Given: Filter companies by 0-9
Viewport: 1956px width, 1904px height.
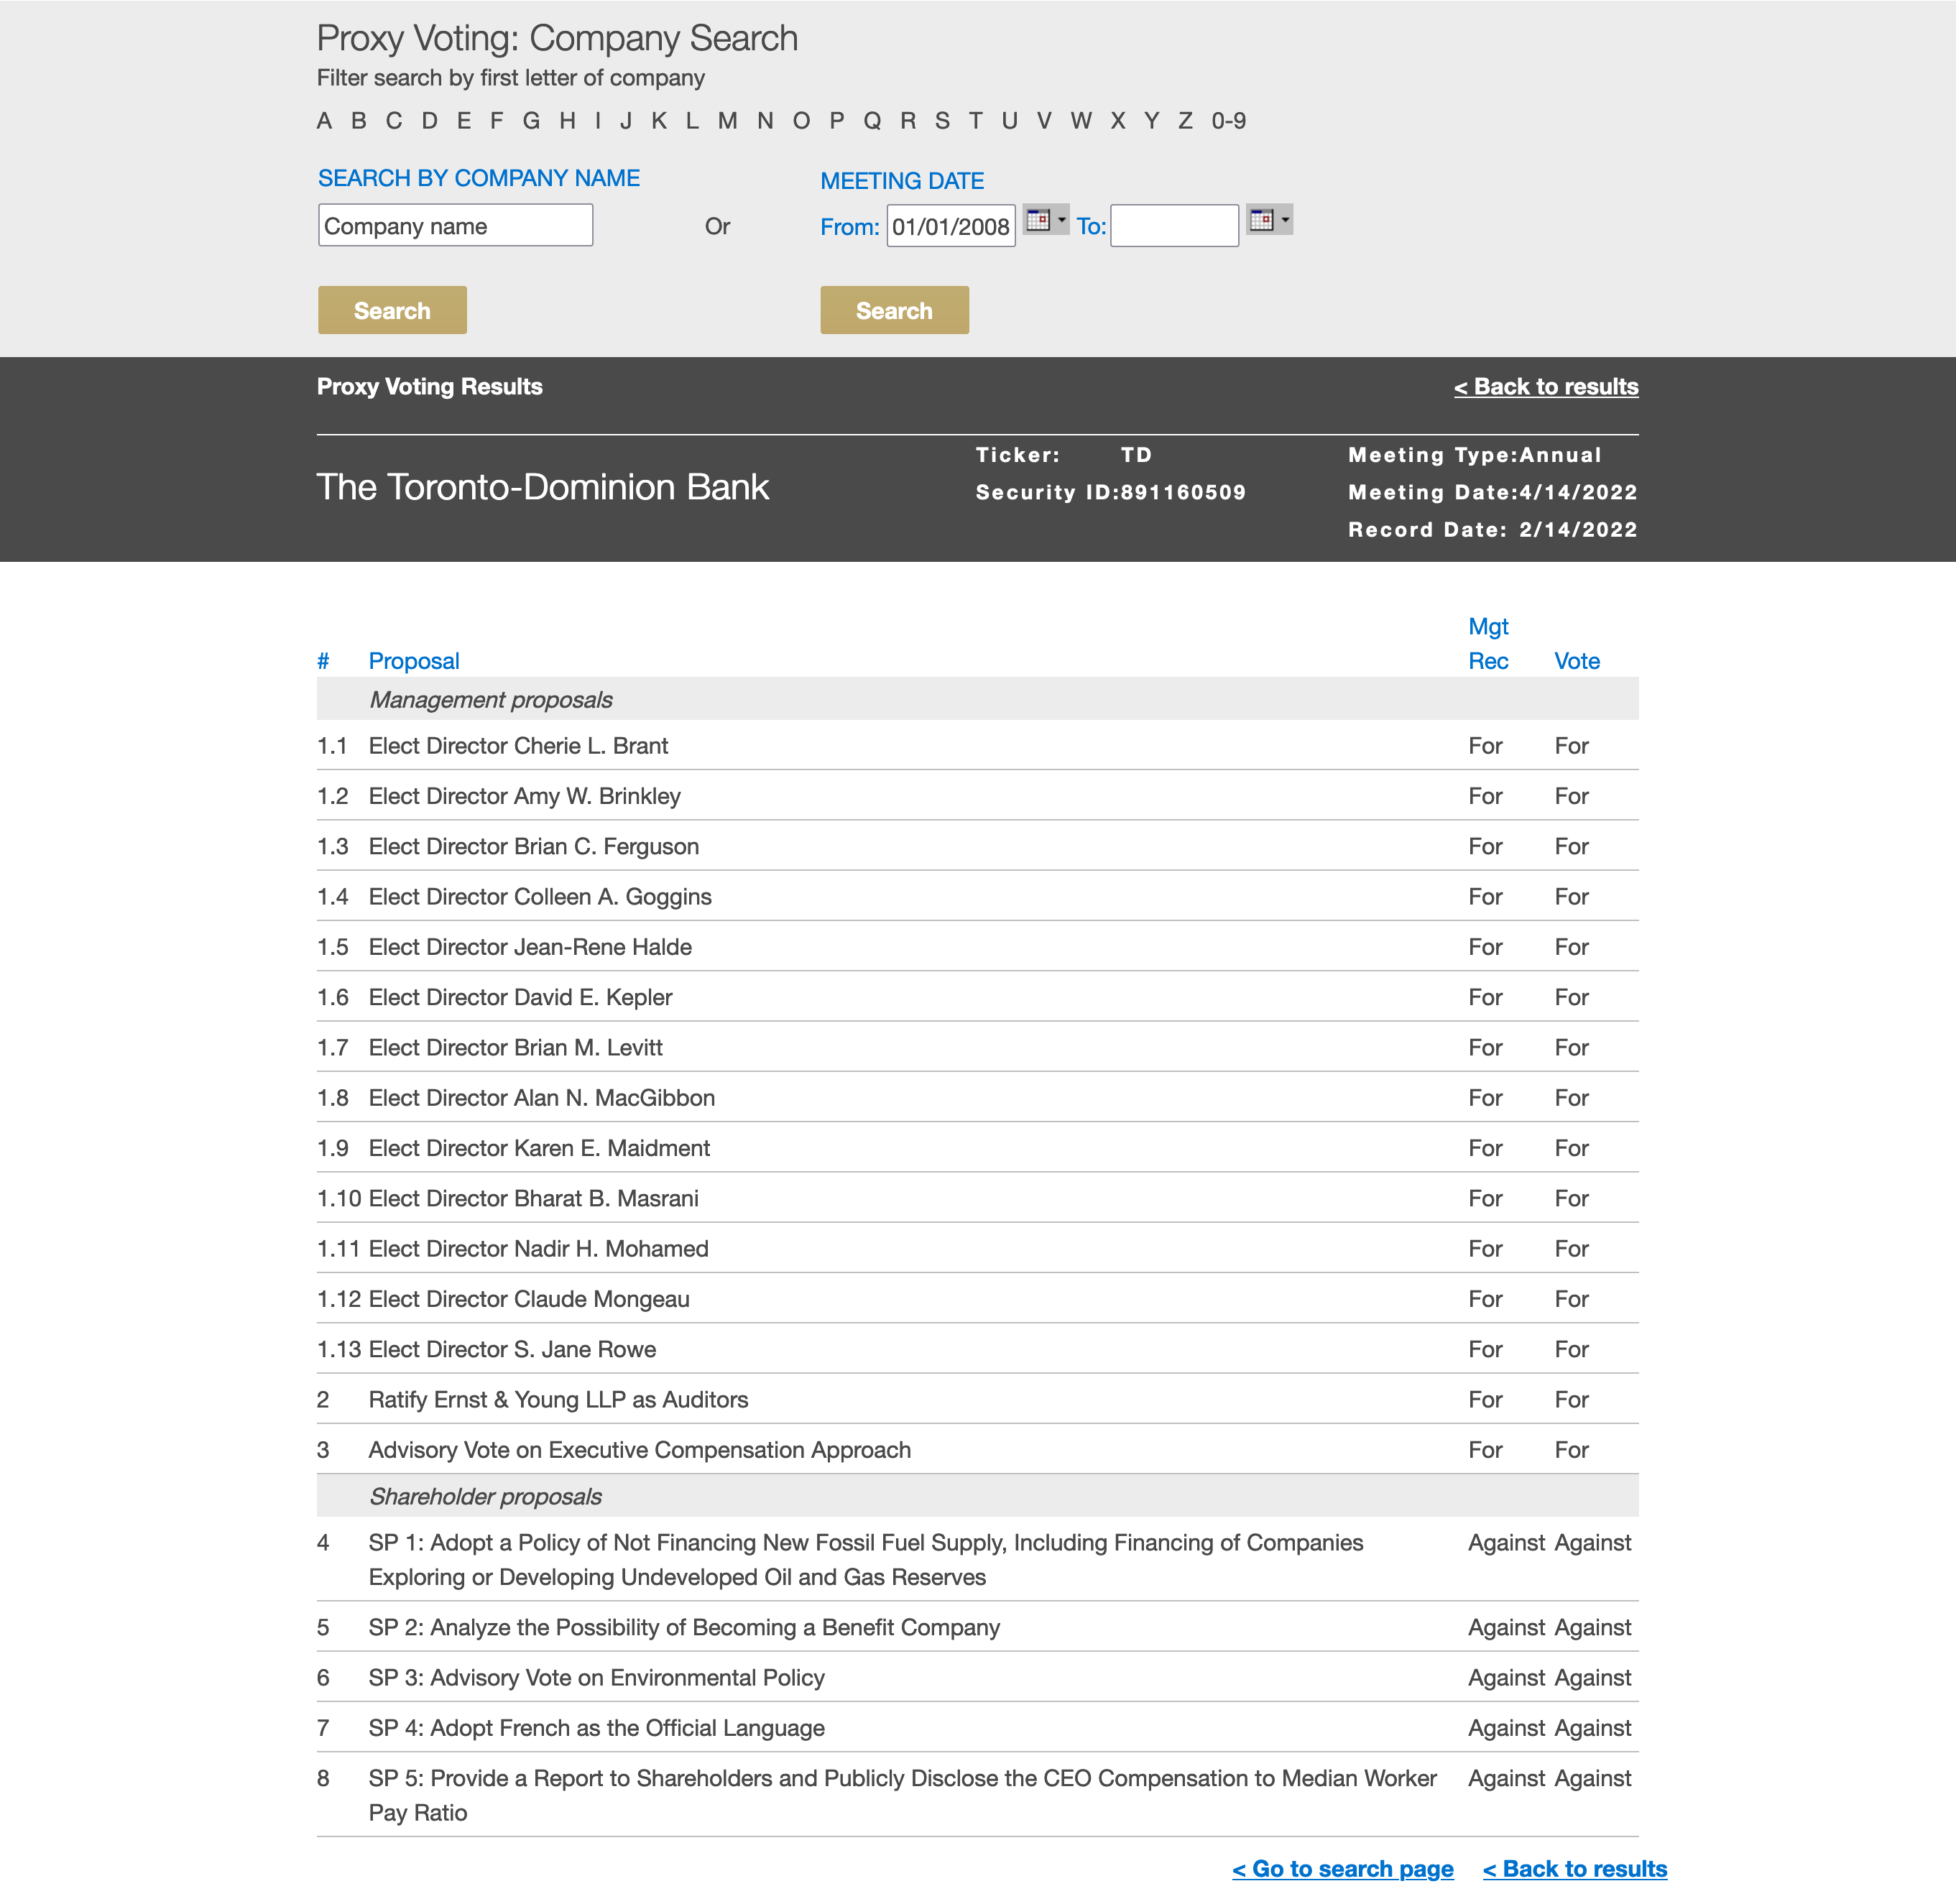Looking at the screenshot, I should tap(1228, 121).
